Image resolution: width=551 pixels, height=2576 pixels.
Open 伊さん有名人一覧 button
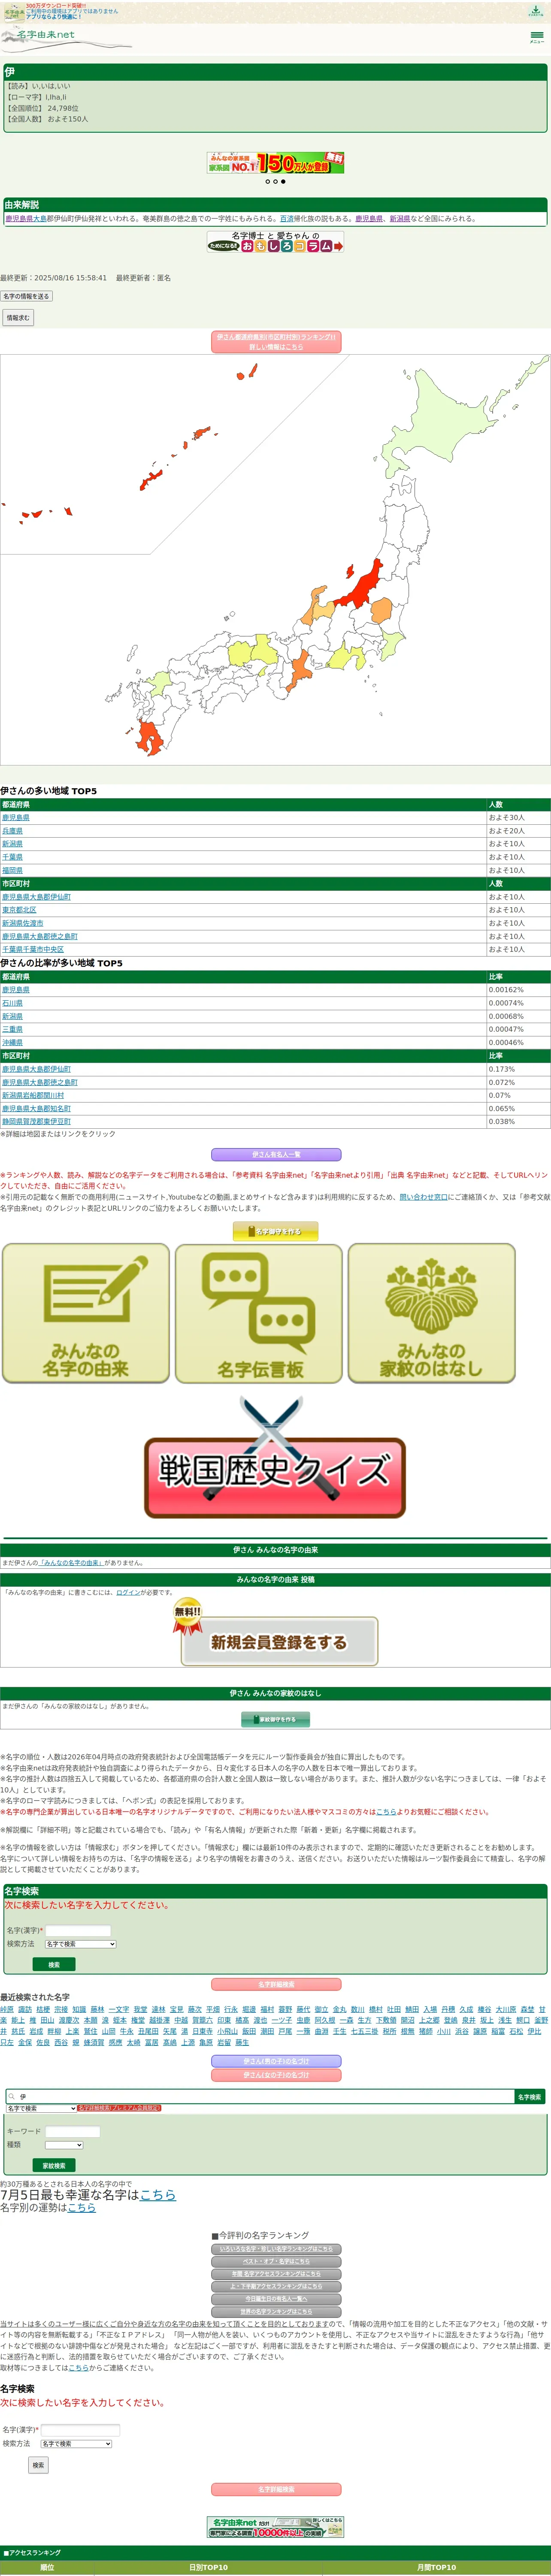coord(276,1154)
